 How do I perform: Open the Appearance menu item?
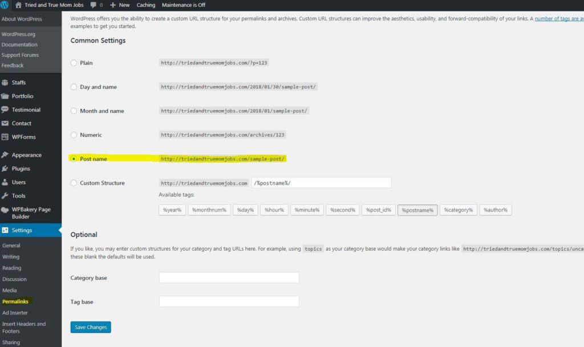(26, 155)
